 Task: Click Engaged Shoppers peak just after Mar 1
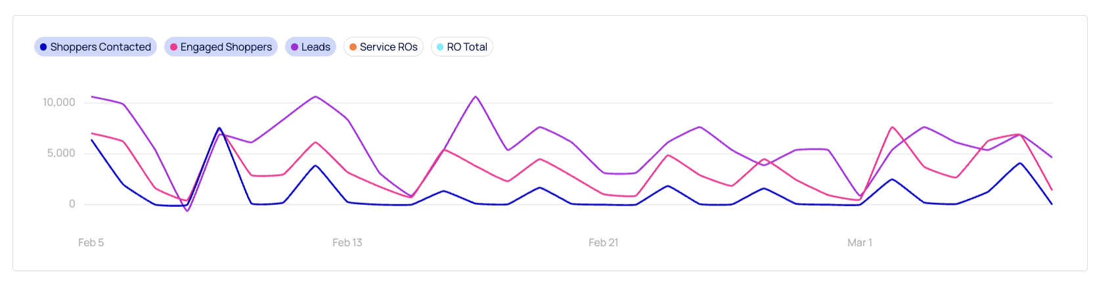[x=892, y=127]
